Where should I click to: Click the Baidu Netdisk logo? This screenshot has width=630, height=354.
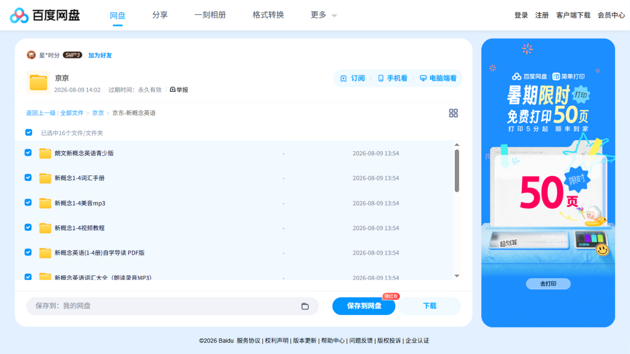pos(45,15)
